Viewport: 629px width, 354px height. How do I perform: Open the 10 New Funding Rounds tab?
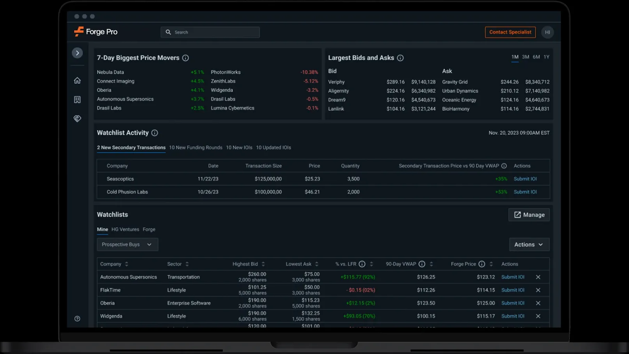(195, 147)
